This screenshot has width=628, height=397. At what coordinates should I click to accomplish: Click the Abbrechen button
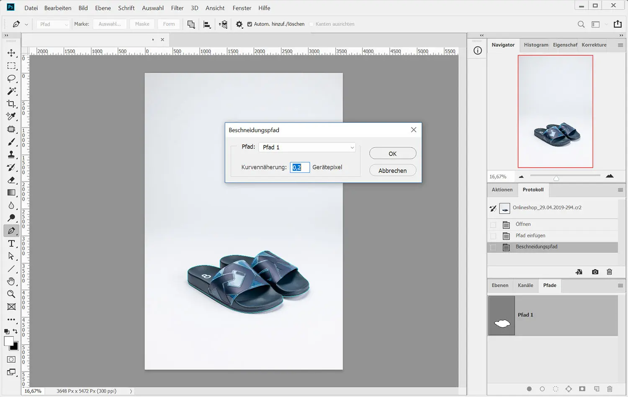click(392, 171)
